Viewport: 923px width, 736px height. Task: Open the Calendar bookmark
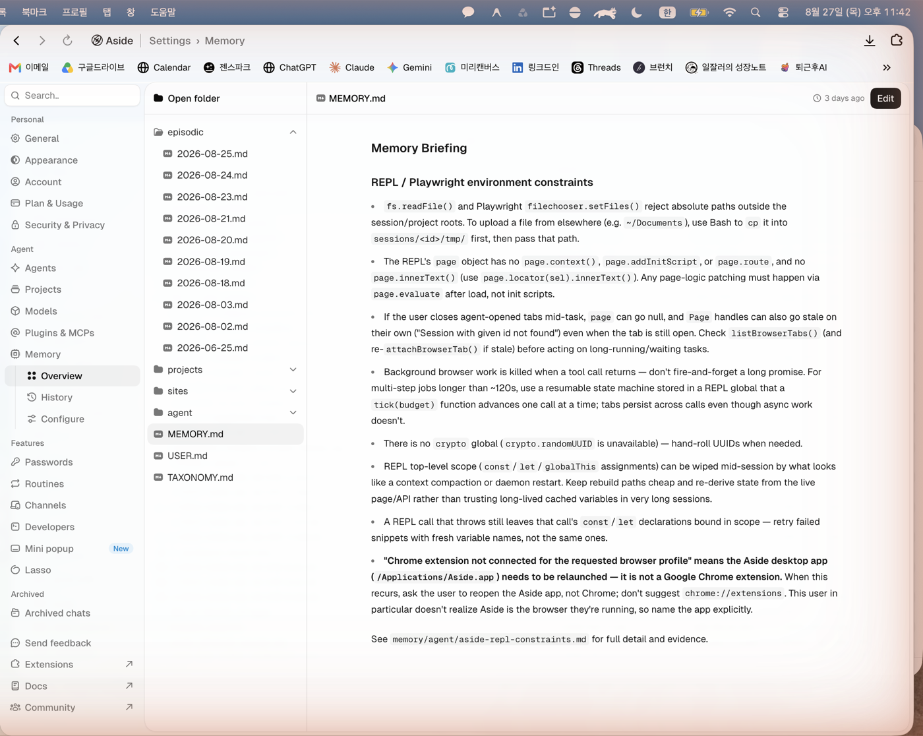tap(164, 67)
